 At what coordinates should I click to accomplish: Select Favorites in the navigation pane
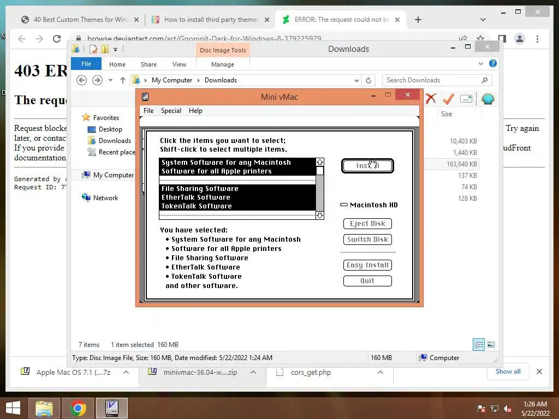(106, 118)
